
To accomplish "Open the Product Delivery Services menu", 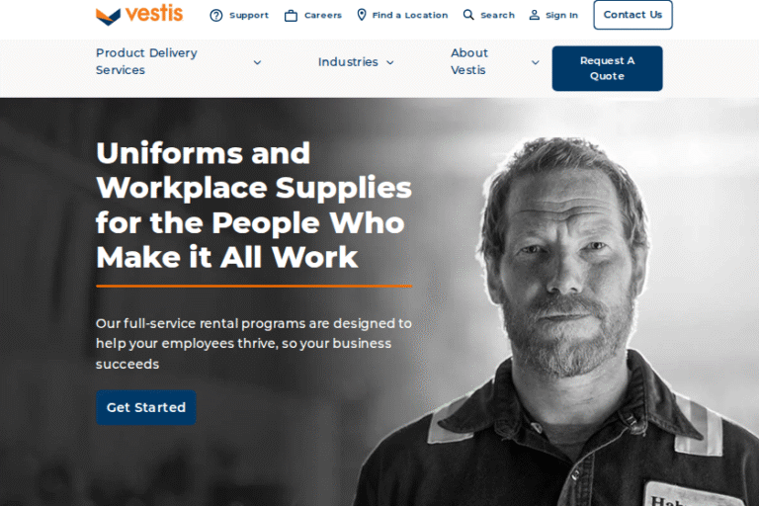I will point(146,61).
